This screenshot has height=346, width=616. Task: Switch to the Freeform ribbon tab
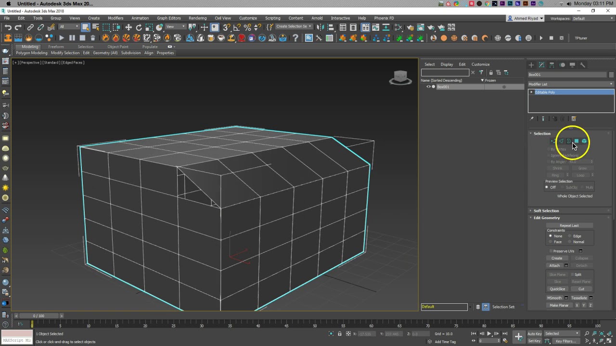coord(56,47)
